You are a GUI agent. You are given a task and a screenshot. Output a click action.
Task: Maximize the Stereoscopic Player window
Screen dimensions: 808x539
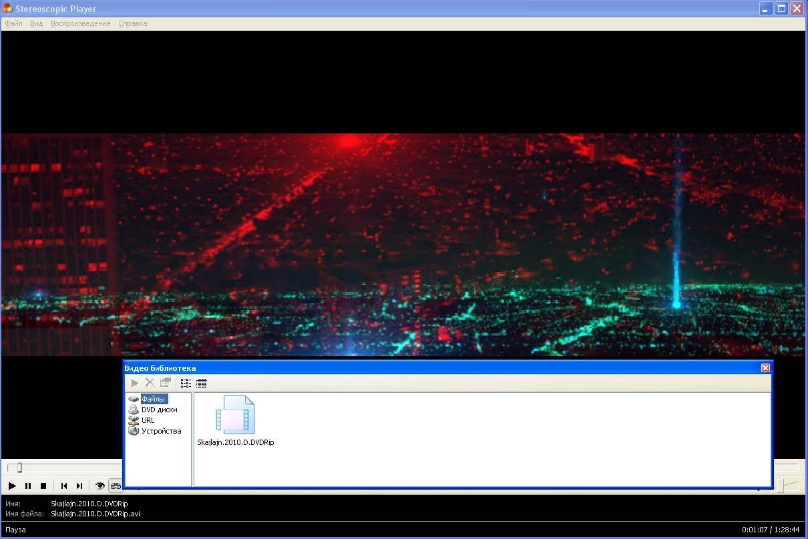pos(781,9)
